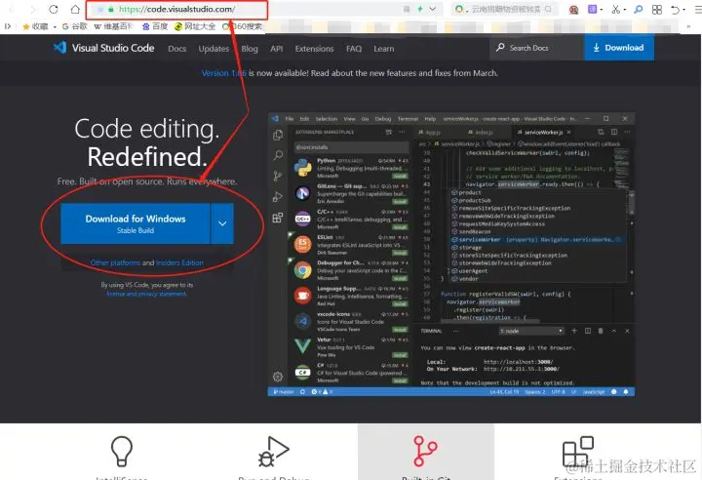
Task: Open the FAQ nav item
Action: tap(354, 49)
